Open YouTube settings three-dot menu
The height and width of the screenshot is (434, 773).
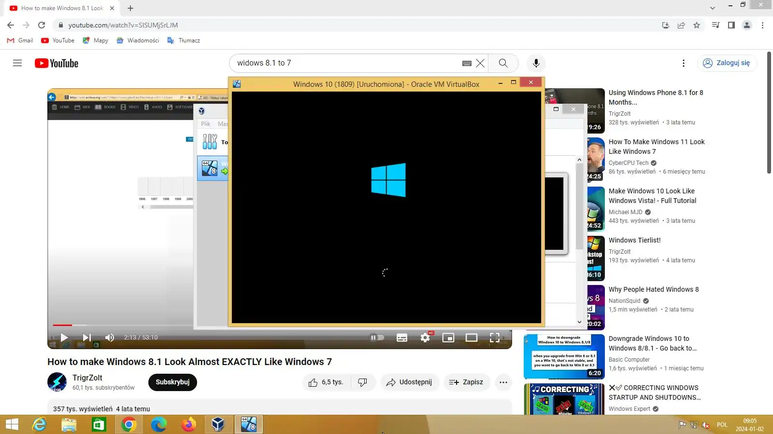[x=683, y=63]
